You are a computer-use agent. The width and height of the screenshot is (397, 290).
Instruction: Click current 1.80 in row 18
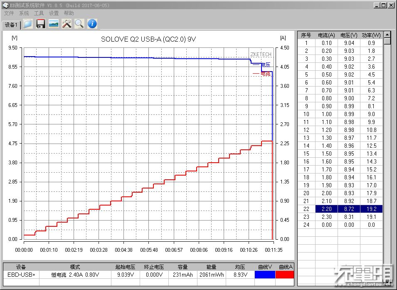(326, 177)
